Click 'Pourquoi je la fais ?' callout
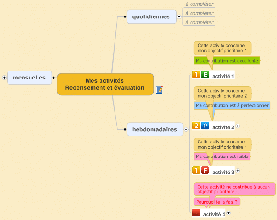The image size is (277, 220). pyautogui.click(x=217, y=202)
